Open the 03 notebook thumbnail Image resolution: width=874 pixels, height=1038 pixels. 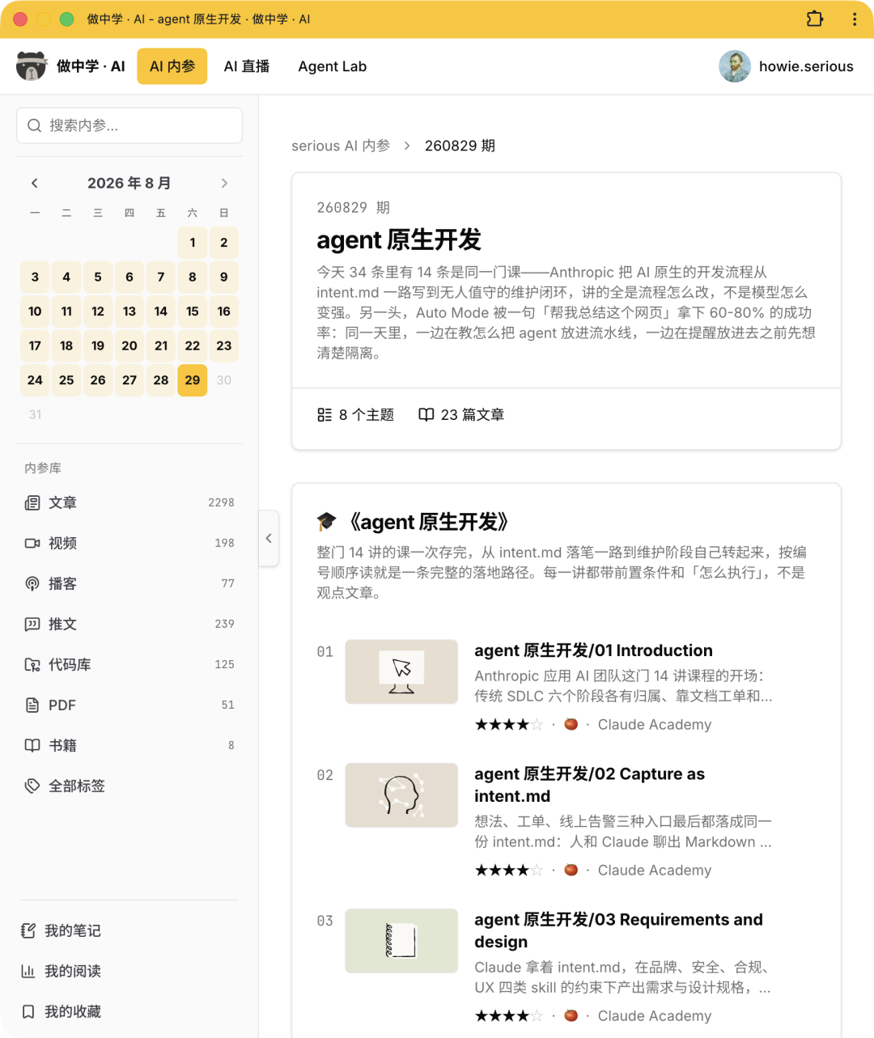[401, 940]
